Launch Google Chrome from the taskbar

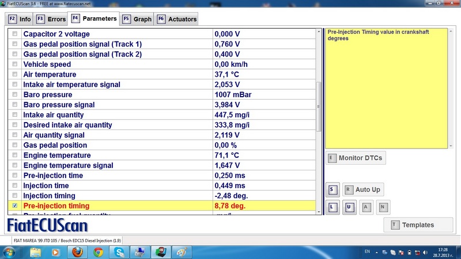pyautogui.click(x=98, y=252)
